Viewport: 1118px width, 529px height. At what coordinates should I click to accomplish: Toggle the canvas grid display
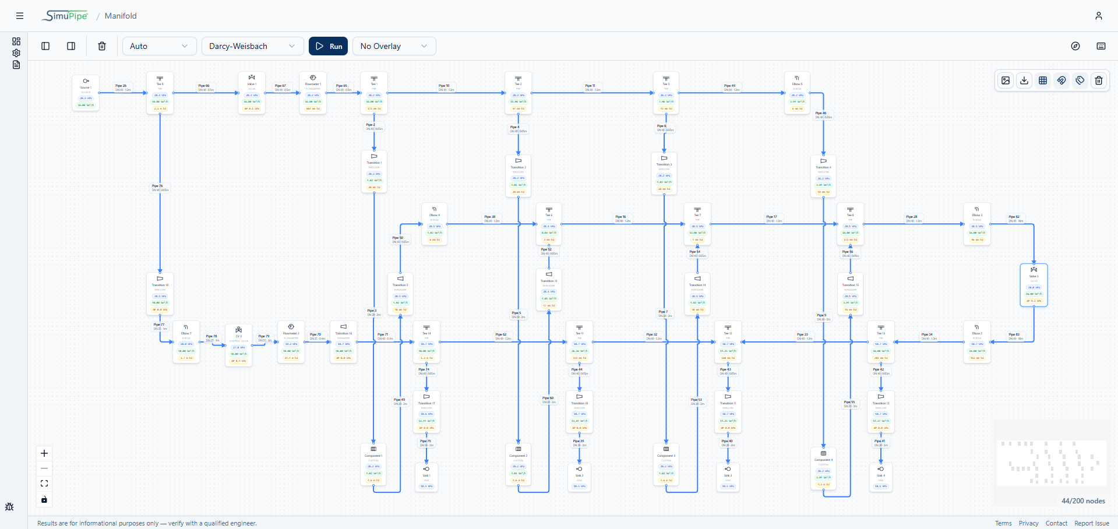click(1043, 80)
